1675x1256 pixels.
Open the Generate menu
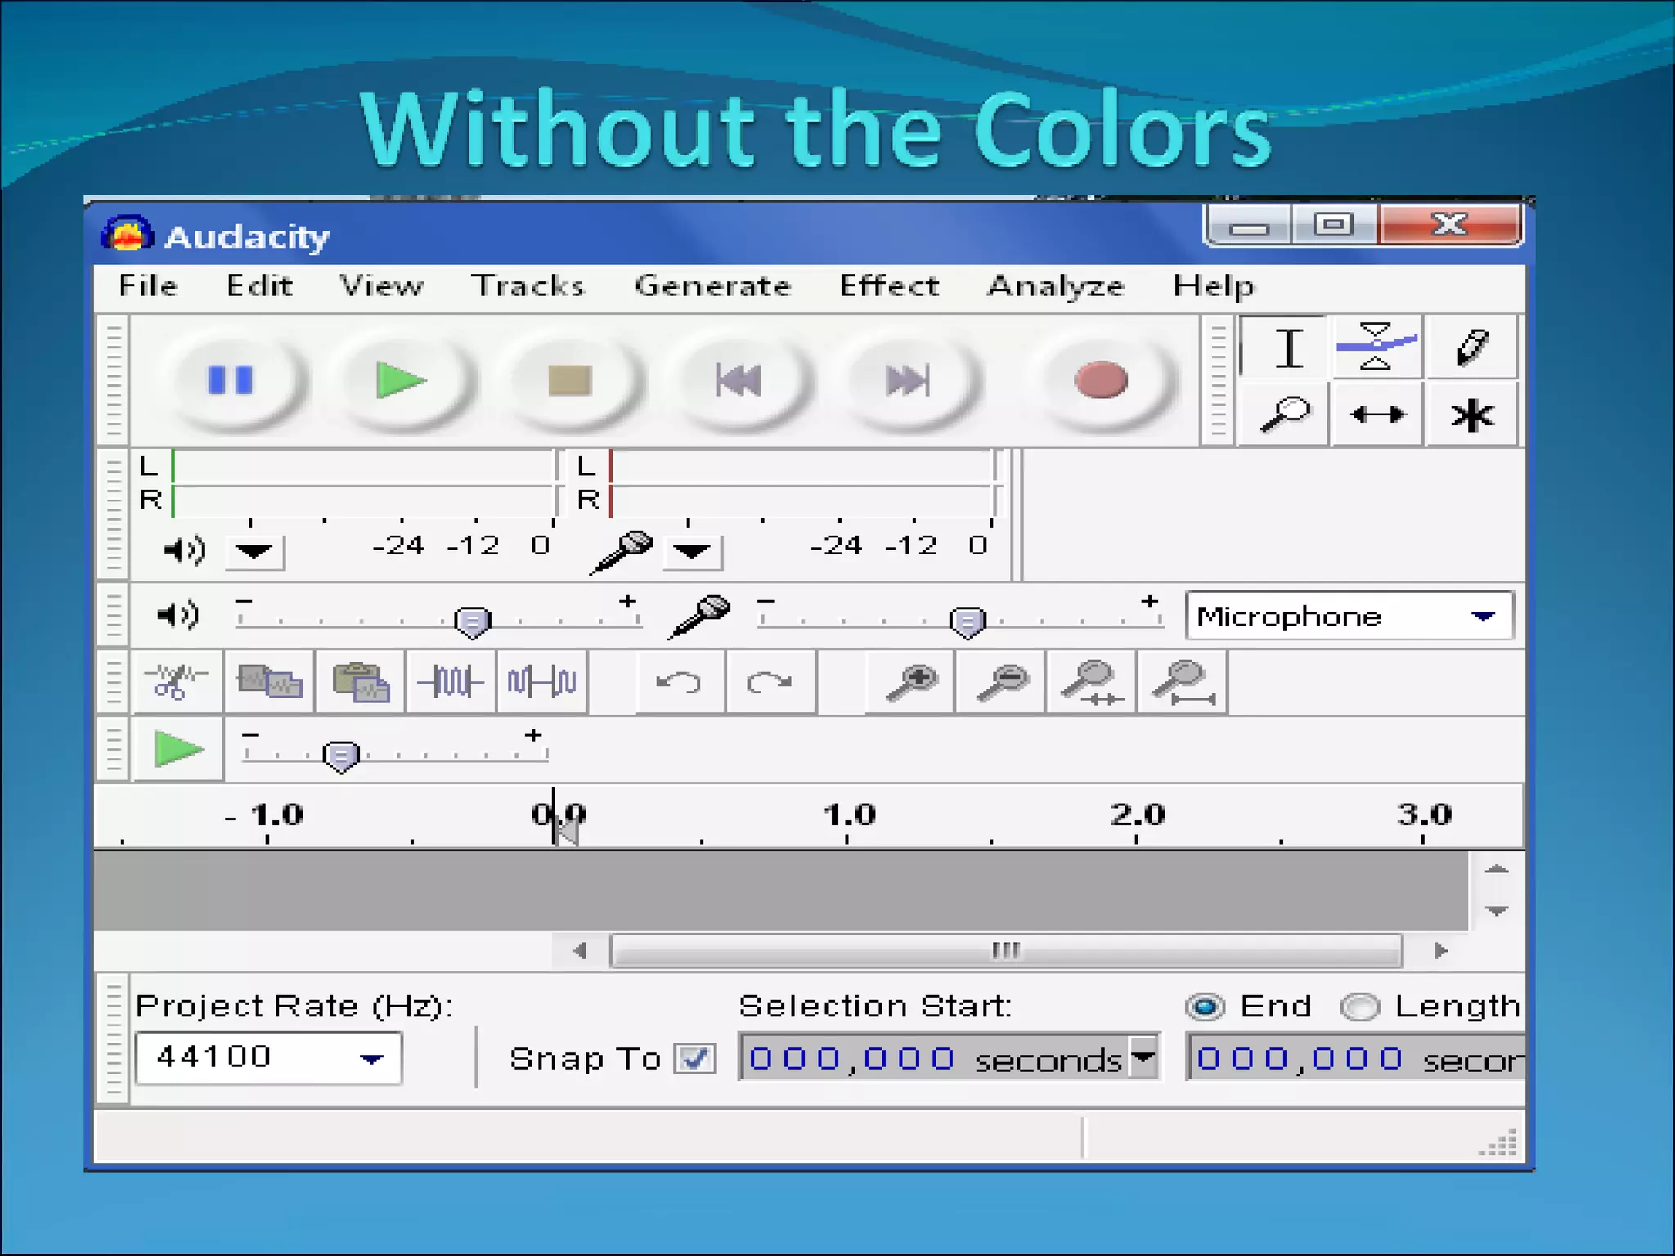pos(712,286)
